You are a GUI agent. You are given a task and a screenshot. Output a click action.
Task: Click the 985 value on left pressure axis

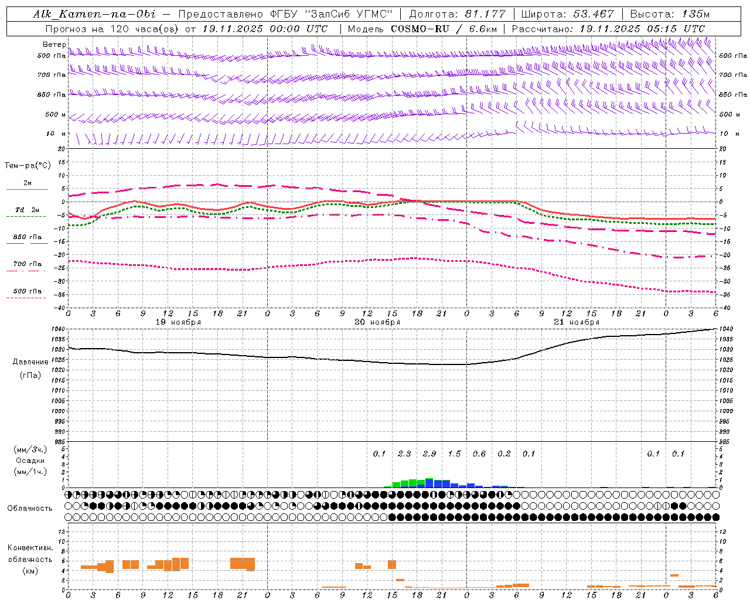coord(61,442)
